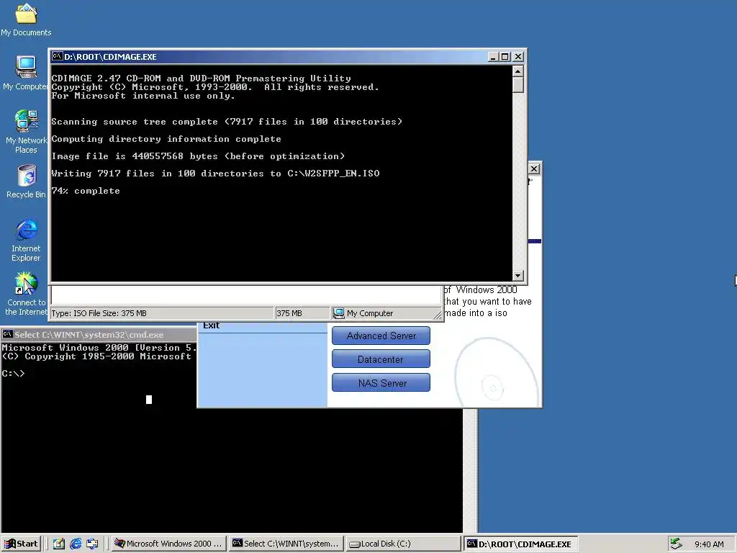Launch Internet Explorer from Quick Launch
Viewport: 737px width, 553px height.
pyautogui.click(x=75, y=544)
